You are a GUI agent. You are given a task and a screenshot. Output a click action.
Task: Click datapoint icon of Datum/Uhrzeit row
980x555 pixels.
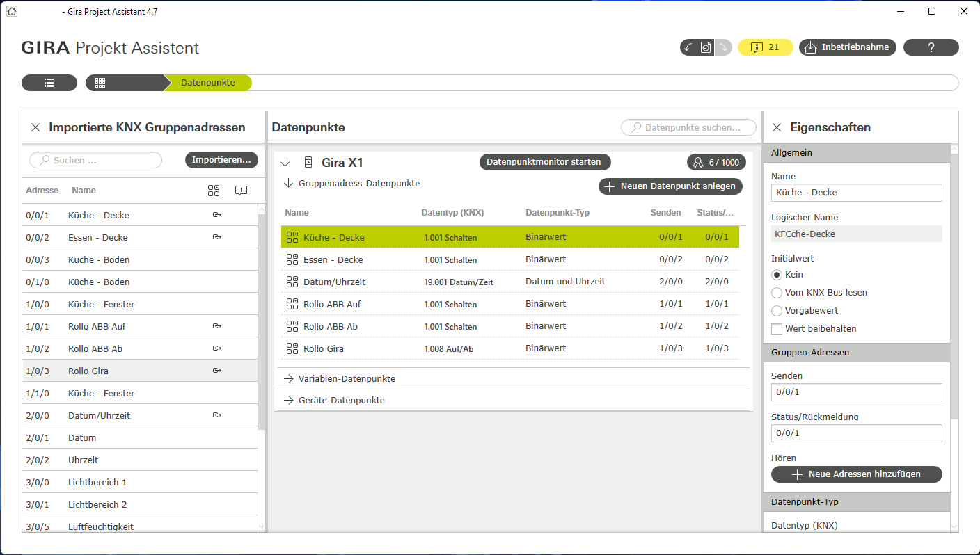click(x=292, y=282)
